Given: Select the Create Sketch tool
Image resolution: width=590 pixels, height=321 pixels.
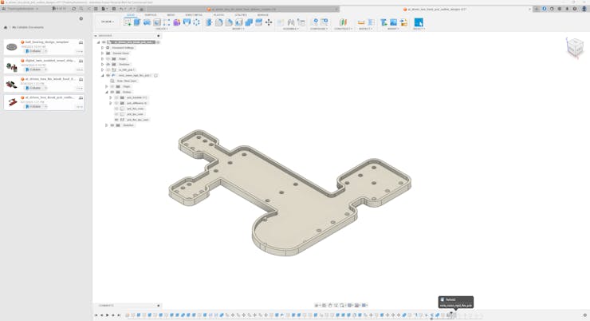Looking at the screenshot, I should [x=128, y=22].
